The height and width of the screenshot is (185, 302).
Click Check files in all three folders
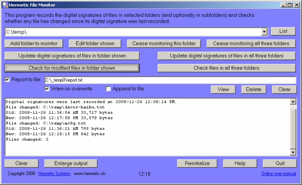(x=227, y=68)
